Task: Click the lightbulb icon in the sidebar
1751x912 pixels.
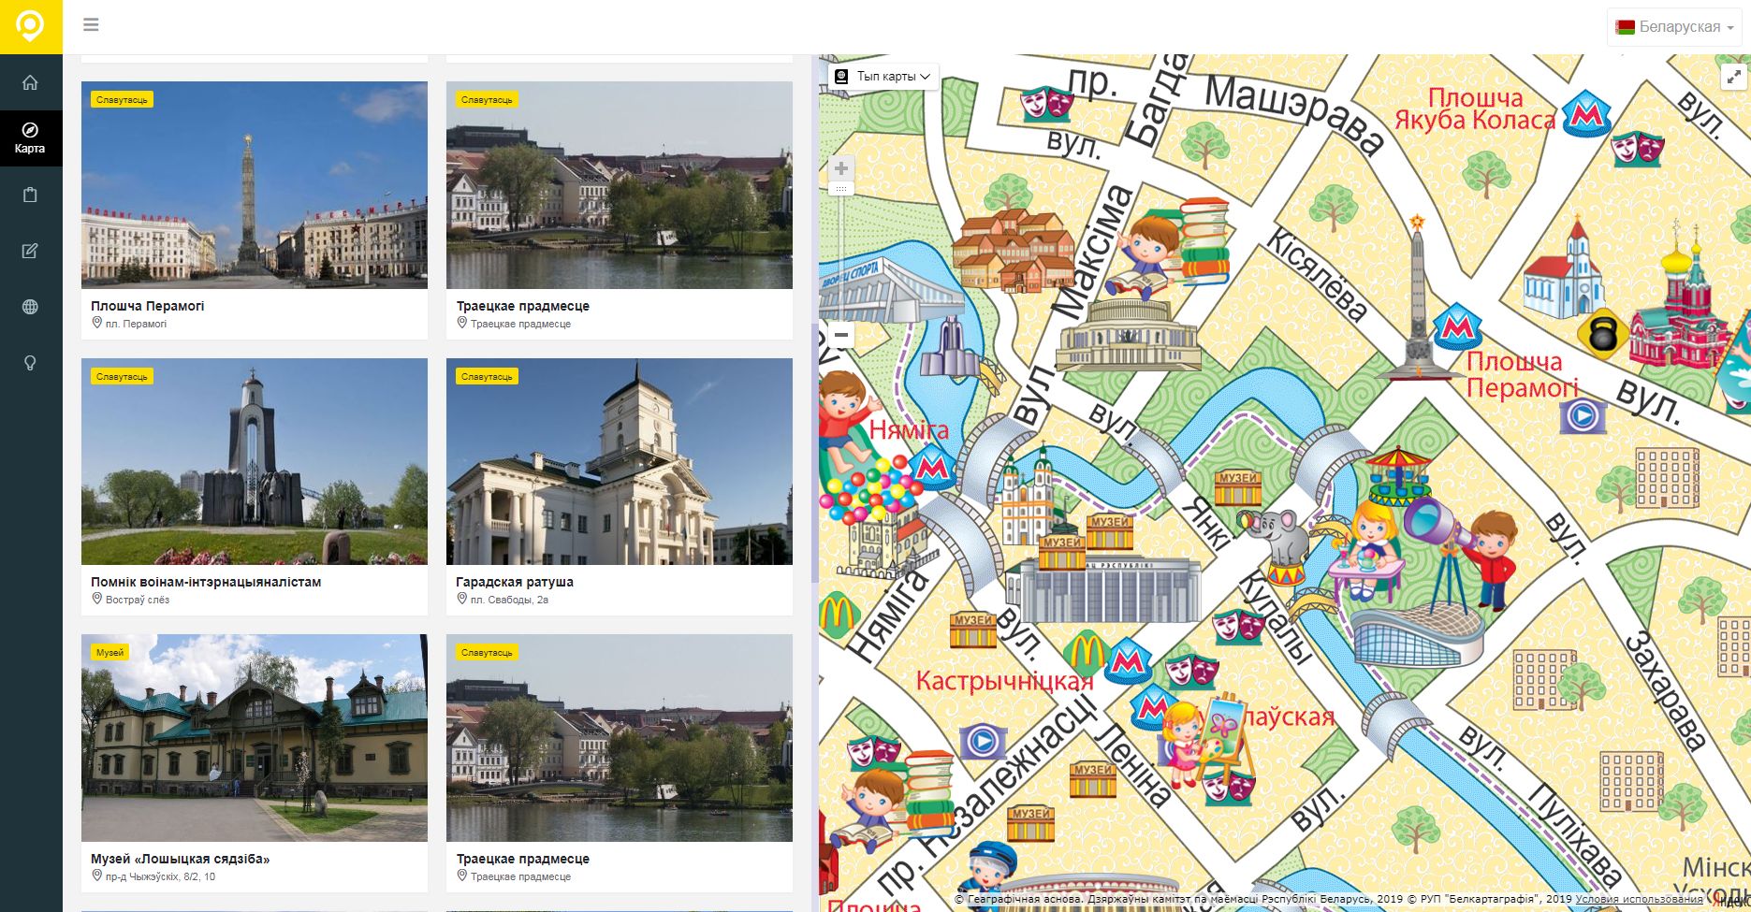Action: click(x=30, y=363)
